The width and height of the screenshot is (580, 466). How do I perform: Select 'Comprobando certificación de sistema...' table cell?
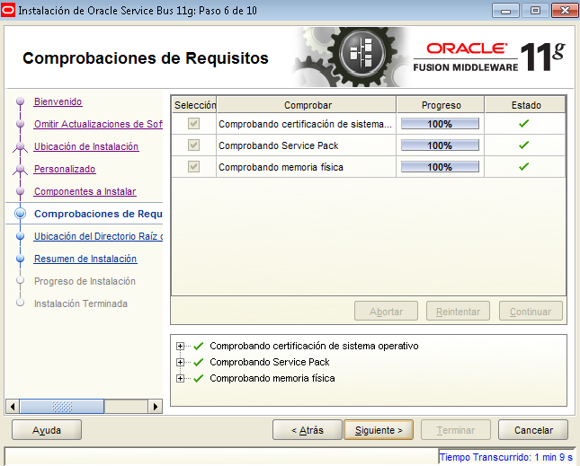pyautogui.click(x=307, y=124)
